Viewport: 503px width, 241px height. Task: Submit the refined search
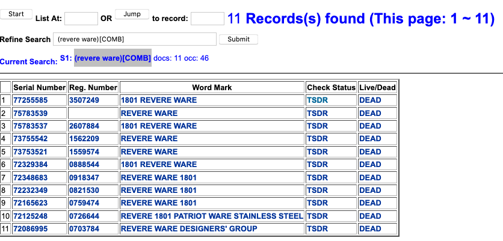pos(238,39)
